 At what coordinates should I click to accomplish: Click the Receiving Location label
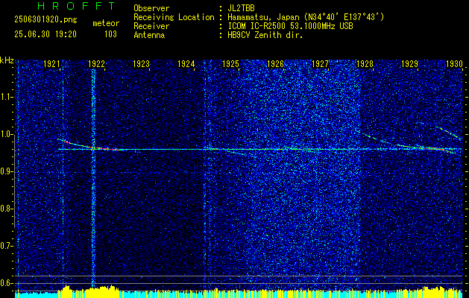tap(174, 17)
